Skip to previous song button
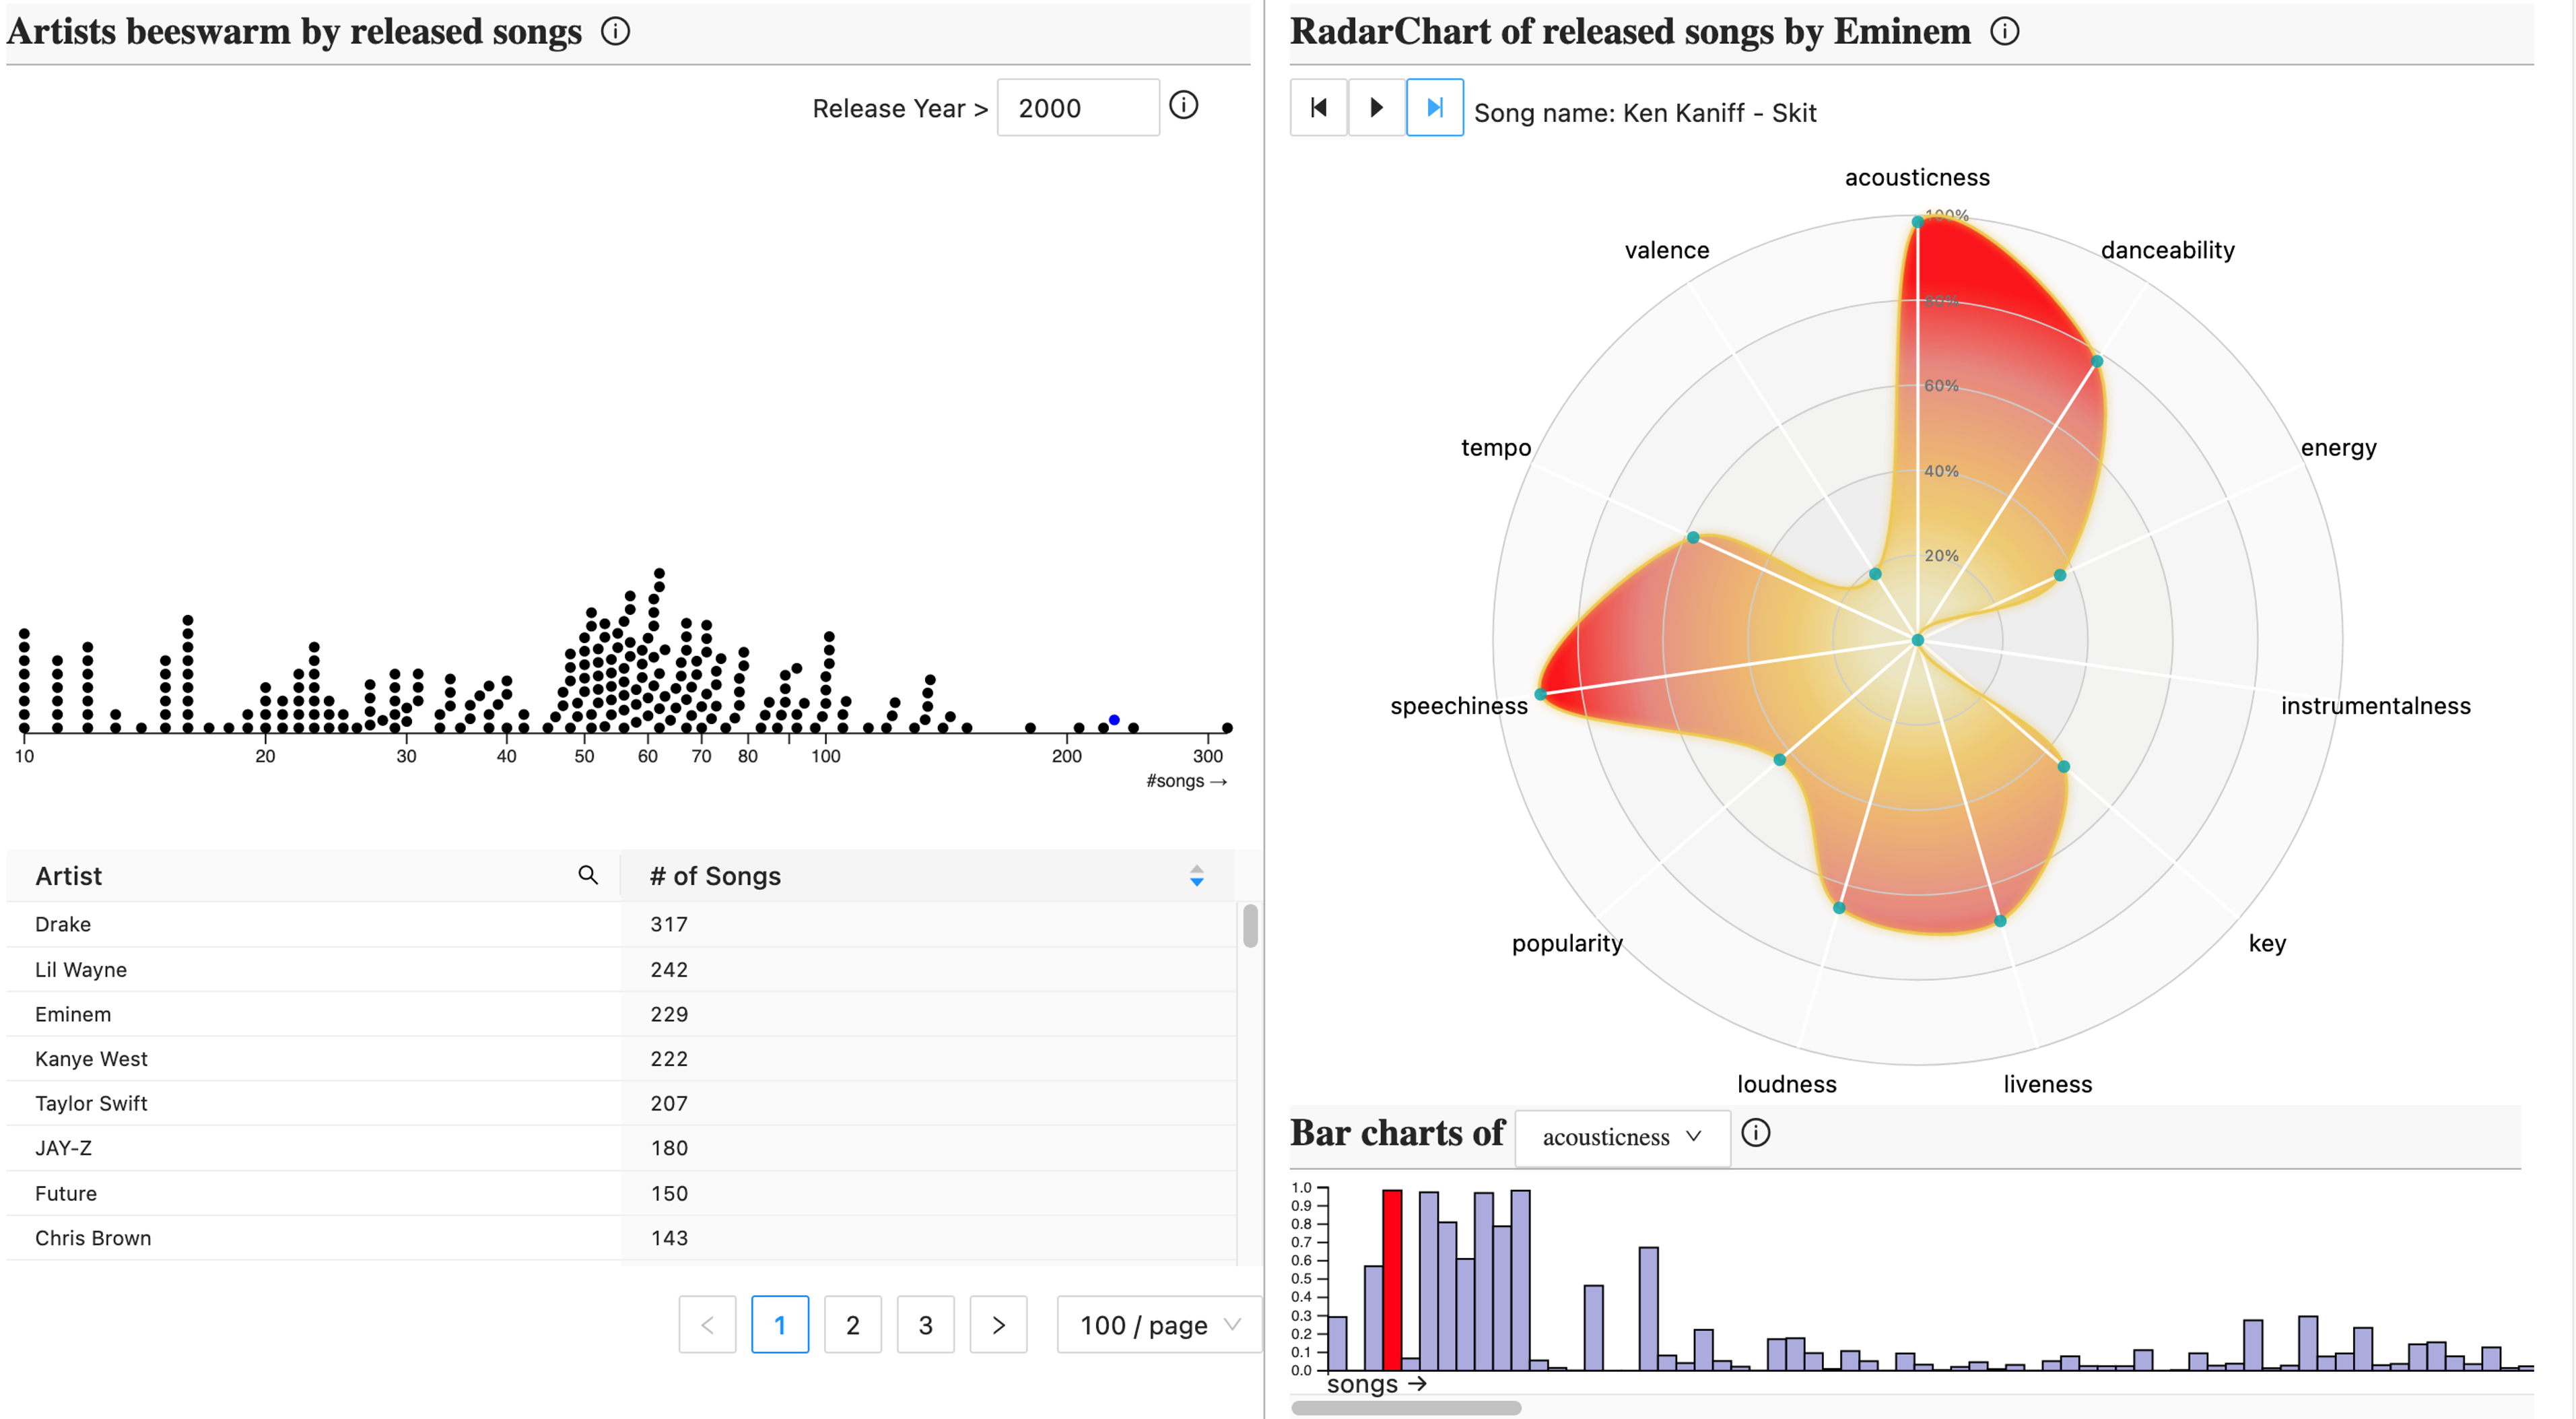The image size is (2576, 1419). 1319,107
